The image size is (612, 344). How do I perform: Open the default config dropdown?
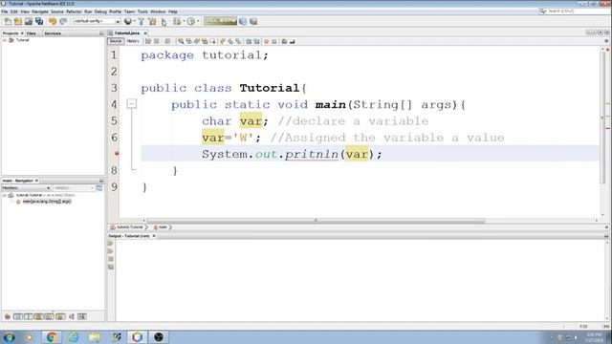(x=97, y=21)
